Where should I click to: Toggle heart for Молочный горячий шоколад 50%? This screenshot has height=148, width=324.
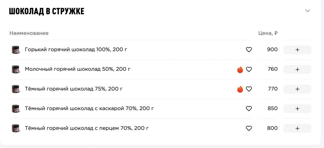[249, 69]
